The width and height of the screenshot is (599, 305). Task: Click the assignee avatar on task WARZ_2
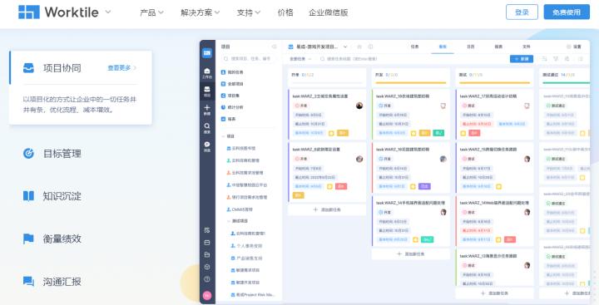pyautogui.click(x=359, y=106)
